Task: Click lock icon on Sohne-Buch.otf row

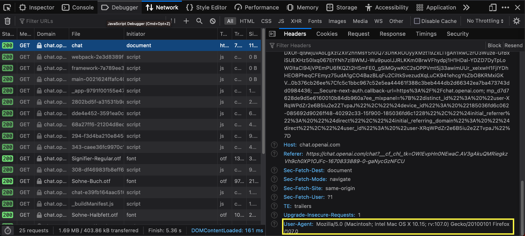Action: (x=39, y=181)
